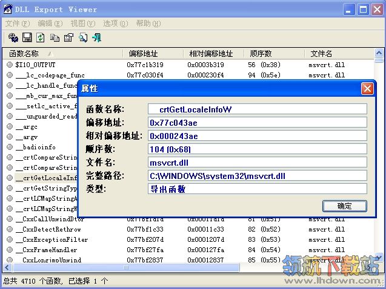Click the bullet icon beside $I10_OUTPUT
The image size is (386, 289).
pos(10,65)
